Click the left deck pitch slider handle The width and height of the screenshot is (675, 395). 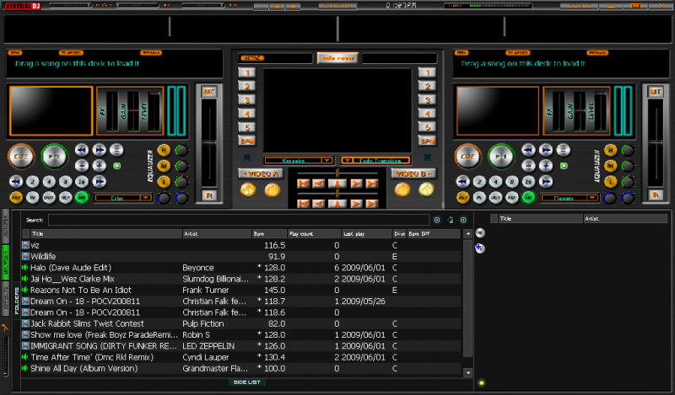[209, 142]
